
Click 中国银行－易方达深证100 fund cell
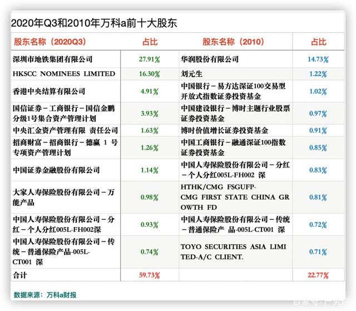point(233,91)
